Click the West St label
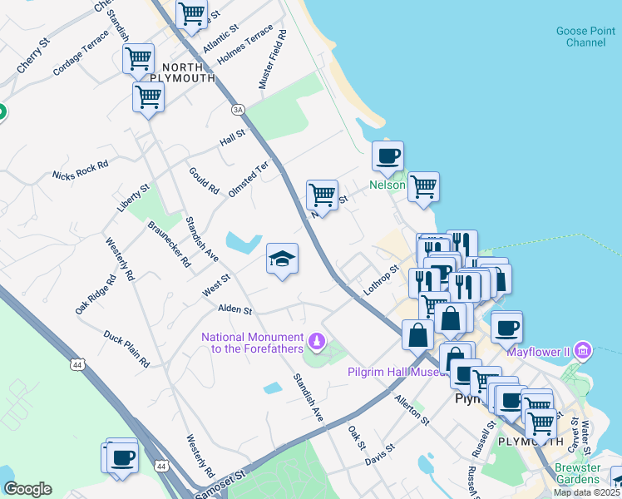The height and width of the screenshot is (499, 622). (x=216, y=285)
